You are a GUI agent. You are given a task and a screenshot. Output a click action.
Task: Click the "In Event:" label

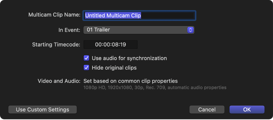pyautogui.click(x=69, y=30)
